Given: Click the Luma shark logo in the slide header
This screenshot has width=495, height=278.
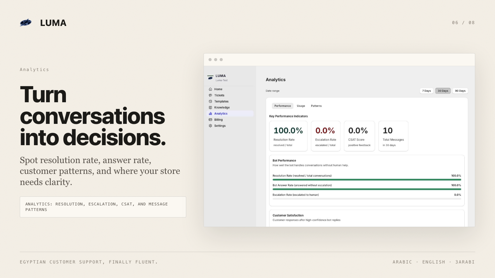Looking at the screenshot, I should click(x=26, y=23).
